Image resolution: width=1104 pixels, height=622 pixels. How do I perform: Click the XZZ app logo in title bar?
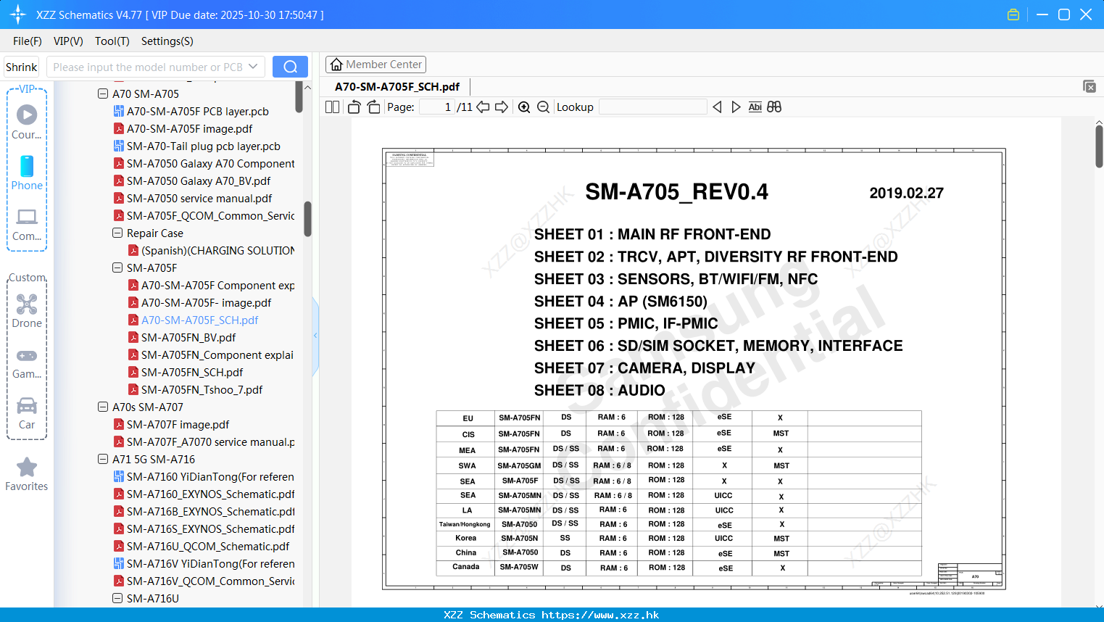18,14
